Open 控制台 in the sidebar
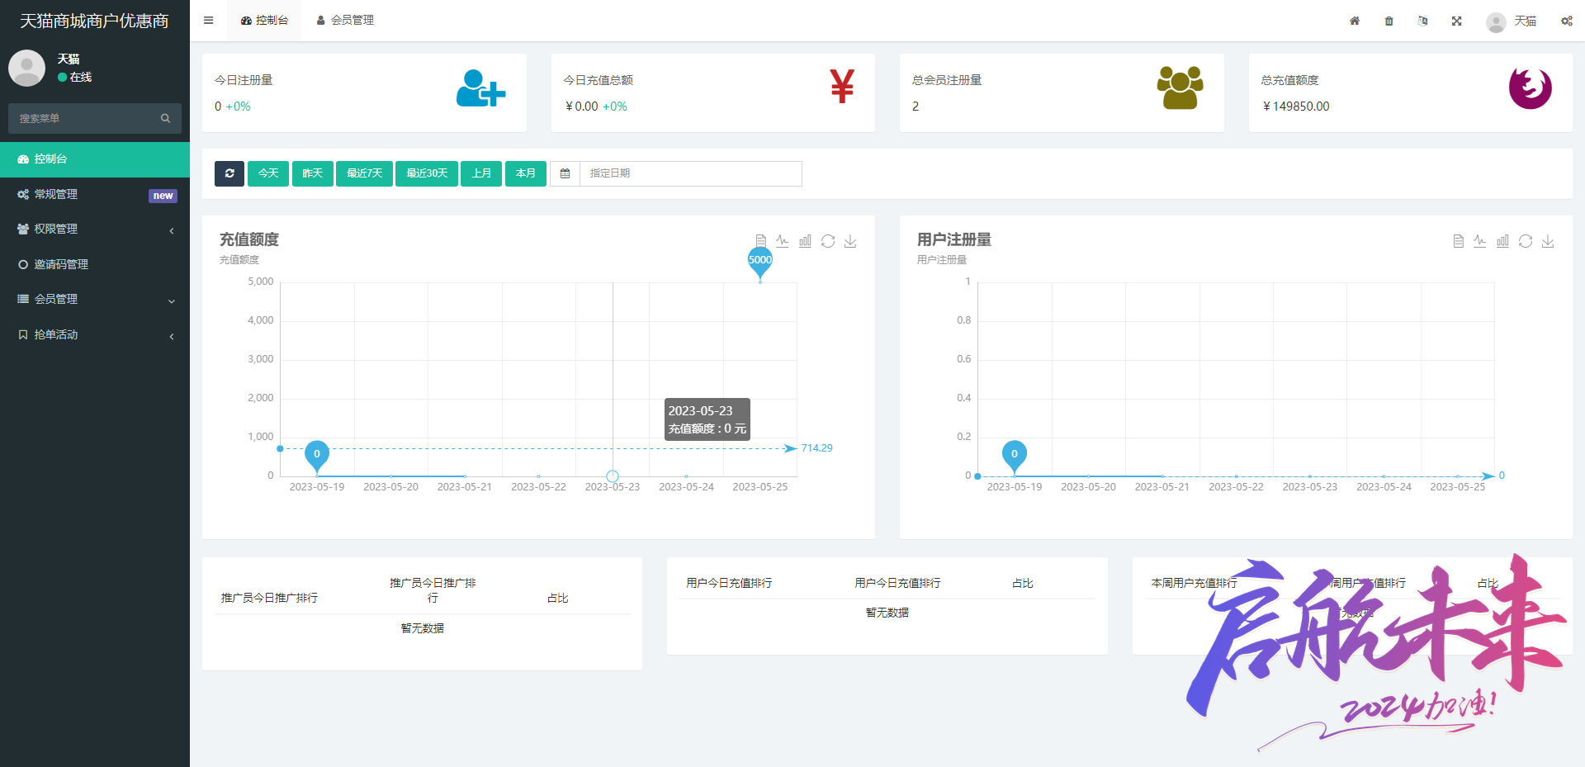This screenshot has height=767, width=1585. pyautogui.click(x=95, y=159)
